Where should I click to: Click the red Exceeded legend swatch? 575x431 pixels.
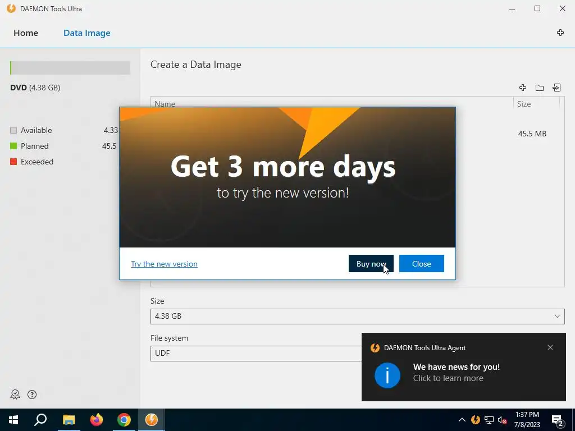pos(13,162)
